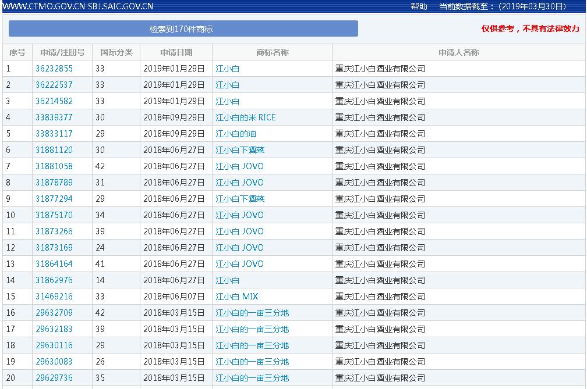Viewport: 587px width, 389px height.
Task: Select class 41 in the 31864164 row
Action: point(100,264)
